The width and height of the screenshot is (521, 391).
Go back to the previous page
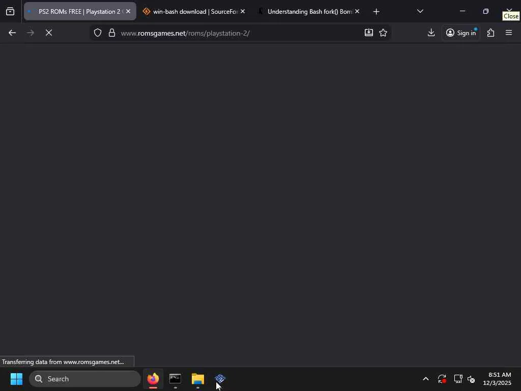pos(12,33)
